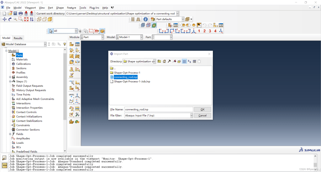Open the Model-1 dropdown in context bar
The image size is (321, 172).
[141, 37]
